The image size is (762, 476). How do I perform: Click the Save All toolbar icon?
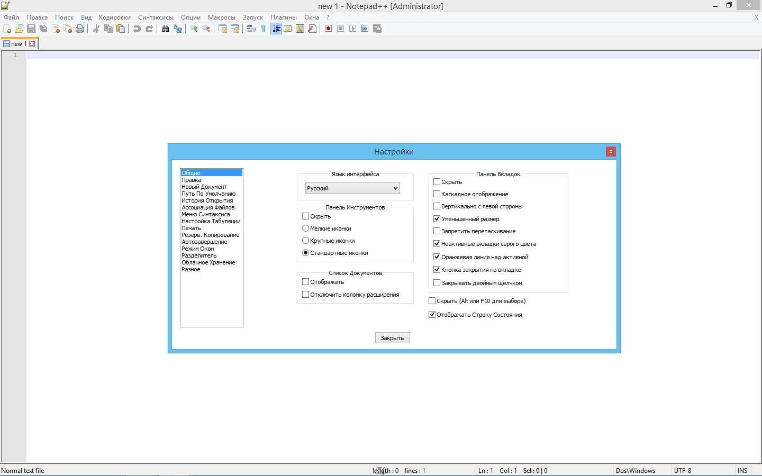pyautogui.click(x=43, y=29)
